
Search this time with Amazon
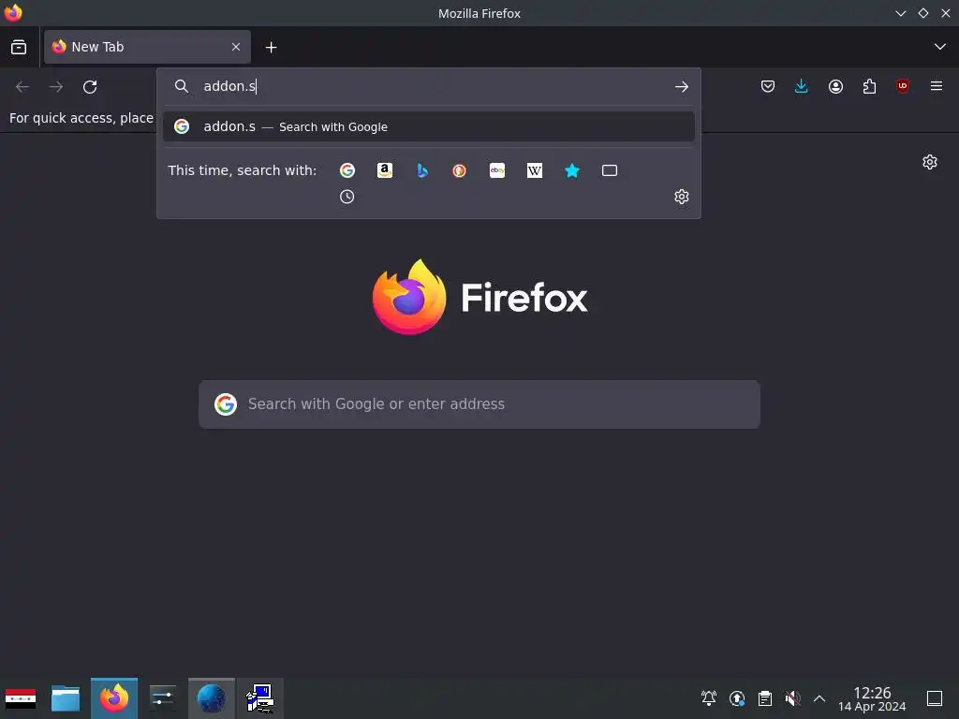tap(385, 170)
